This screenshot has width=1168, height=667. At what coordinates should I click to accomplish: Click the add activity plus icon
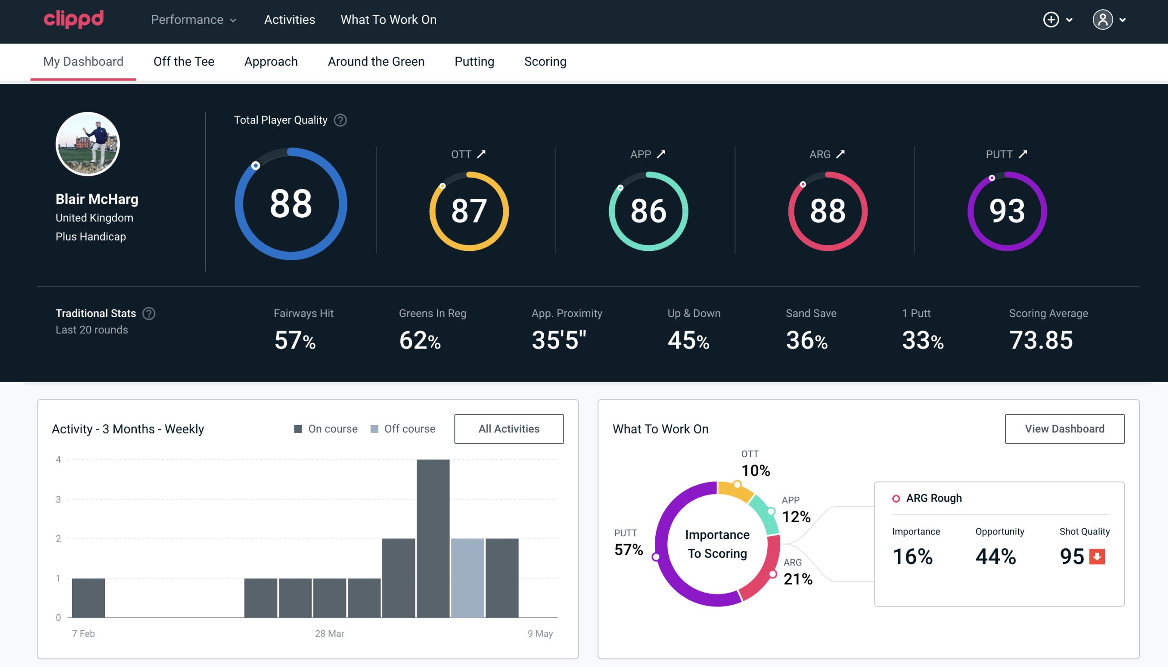click(1052, 20)
